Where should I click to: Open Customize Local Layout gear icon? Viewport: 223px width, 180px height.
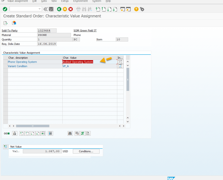(x=142, y=9)
